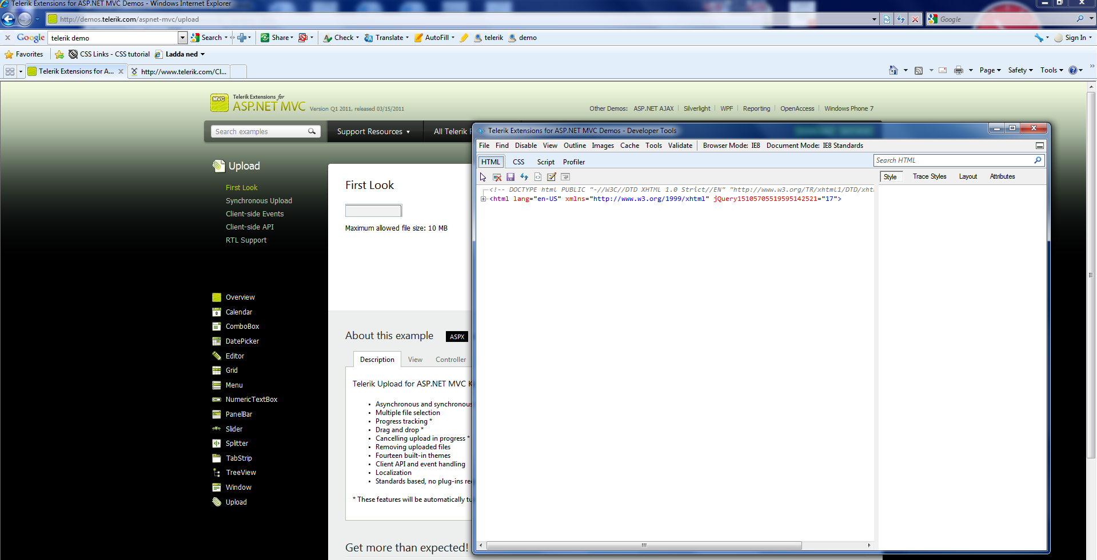Click the element source style icon in Developer Tools

(538, 177)
